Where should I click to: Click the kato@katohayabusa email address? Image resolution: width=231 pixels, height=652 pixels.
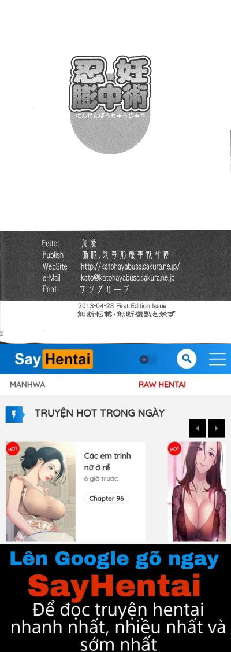[x=128, y=278]
